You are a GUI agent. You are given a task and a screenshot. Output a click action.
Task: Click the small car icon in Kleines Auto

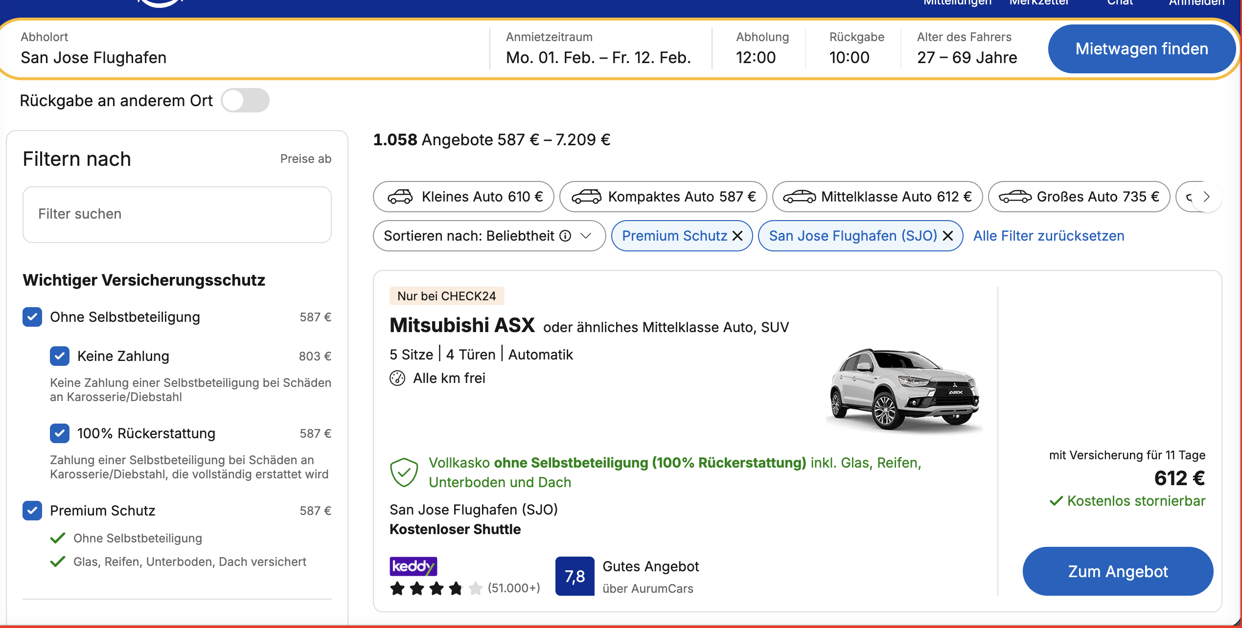[400, 197]
